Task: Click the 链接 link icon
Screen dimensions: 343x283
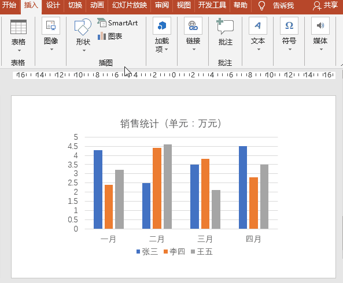Action: (193, 26)
